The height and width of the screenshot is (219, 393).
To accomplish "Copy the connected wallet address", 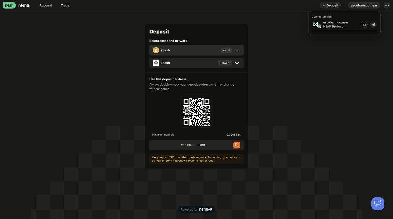I will point(364,25).
